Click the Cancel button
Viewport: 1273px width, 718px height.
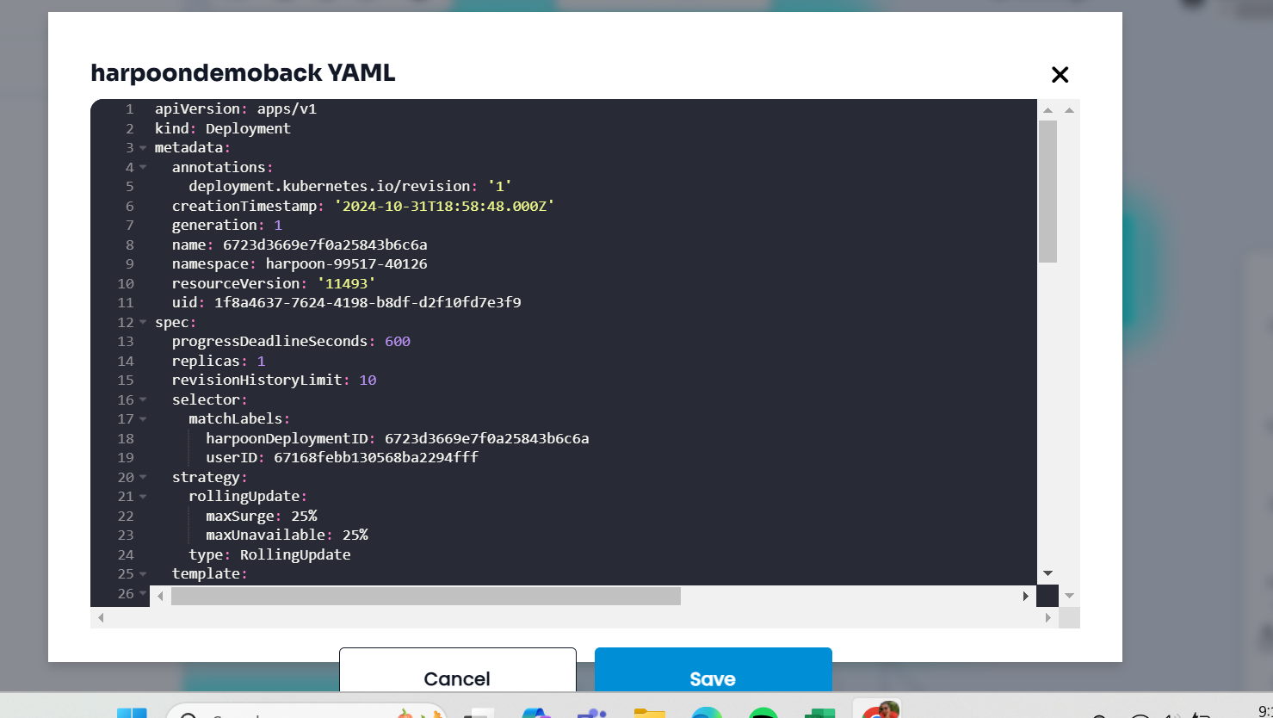[x=457, y=670]
